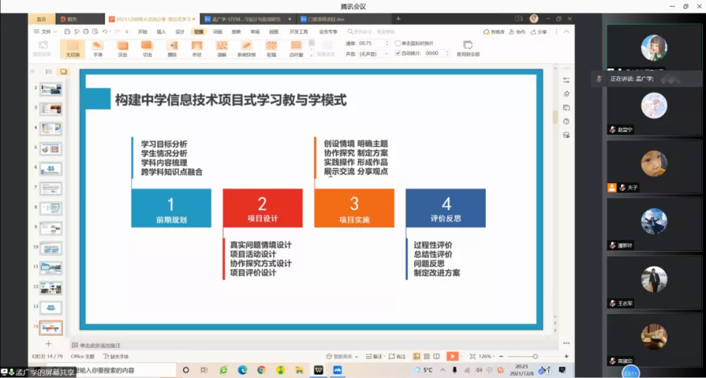Select normal view icon in status bar

416,356
